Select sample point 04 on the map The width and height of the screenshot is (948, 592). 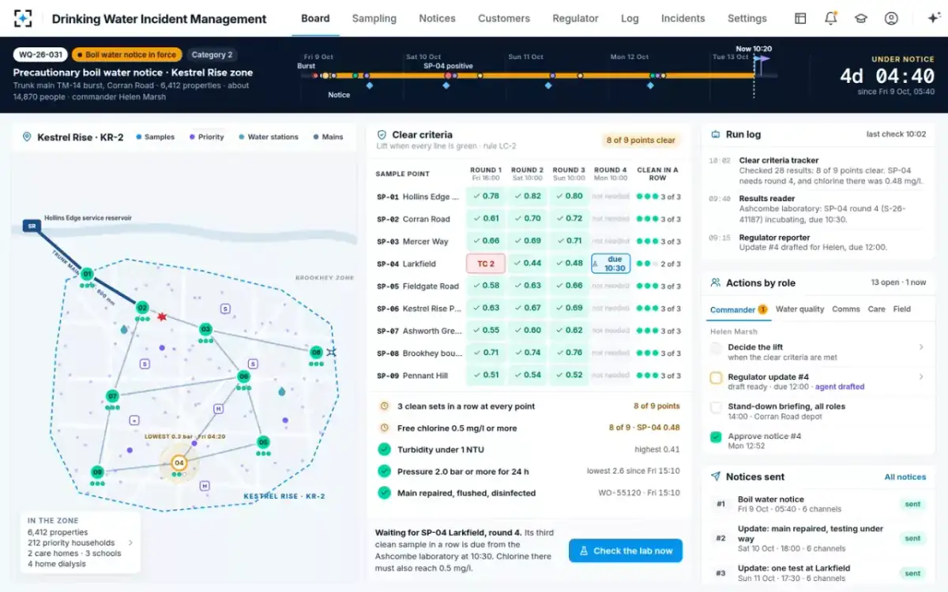click(179, 463)
